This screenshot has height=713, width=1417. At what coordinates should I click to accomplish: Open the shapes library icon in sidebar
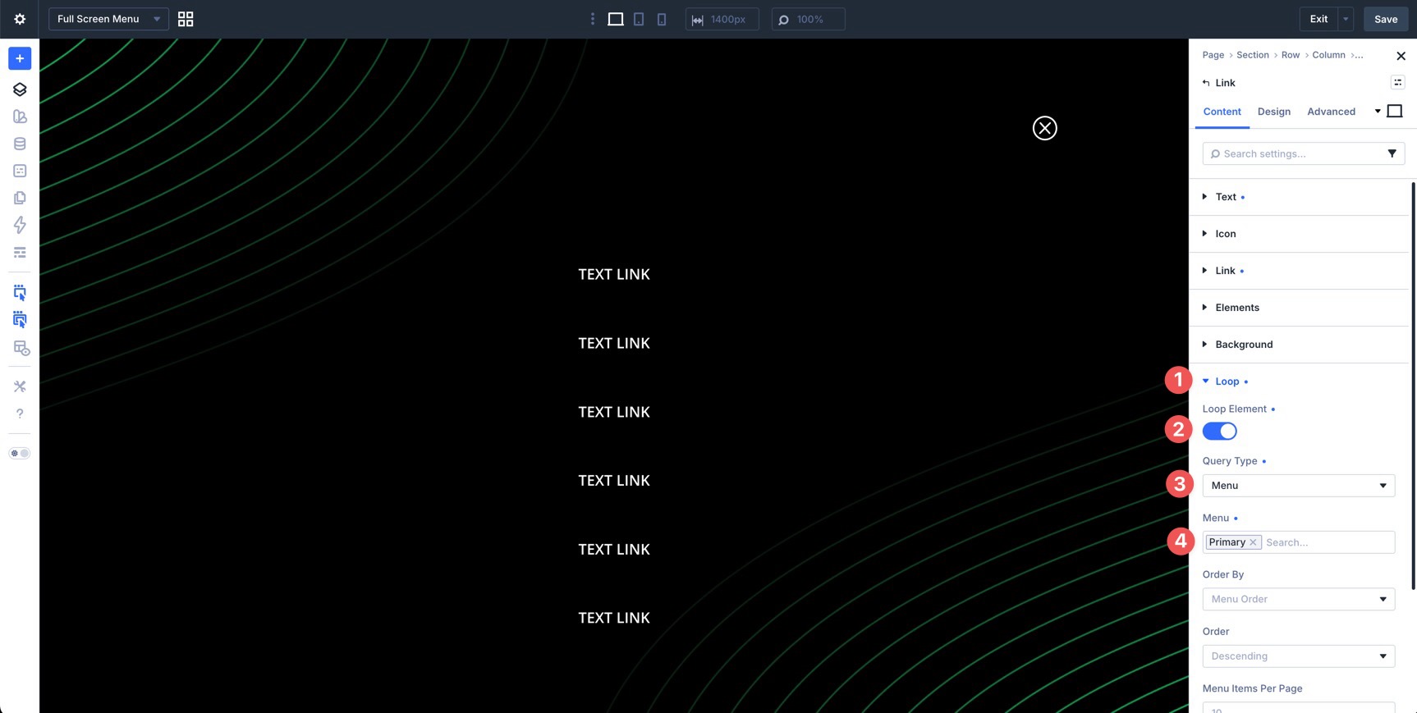tap(20, 117)
